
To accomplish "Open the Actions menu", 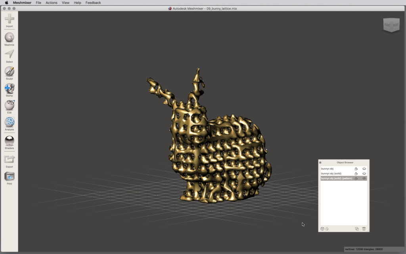I will tap(52, 3).
